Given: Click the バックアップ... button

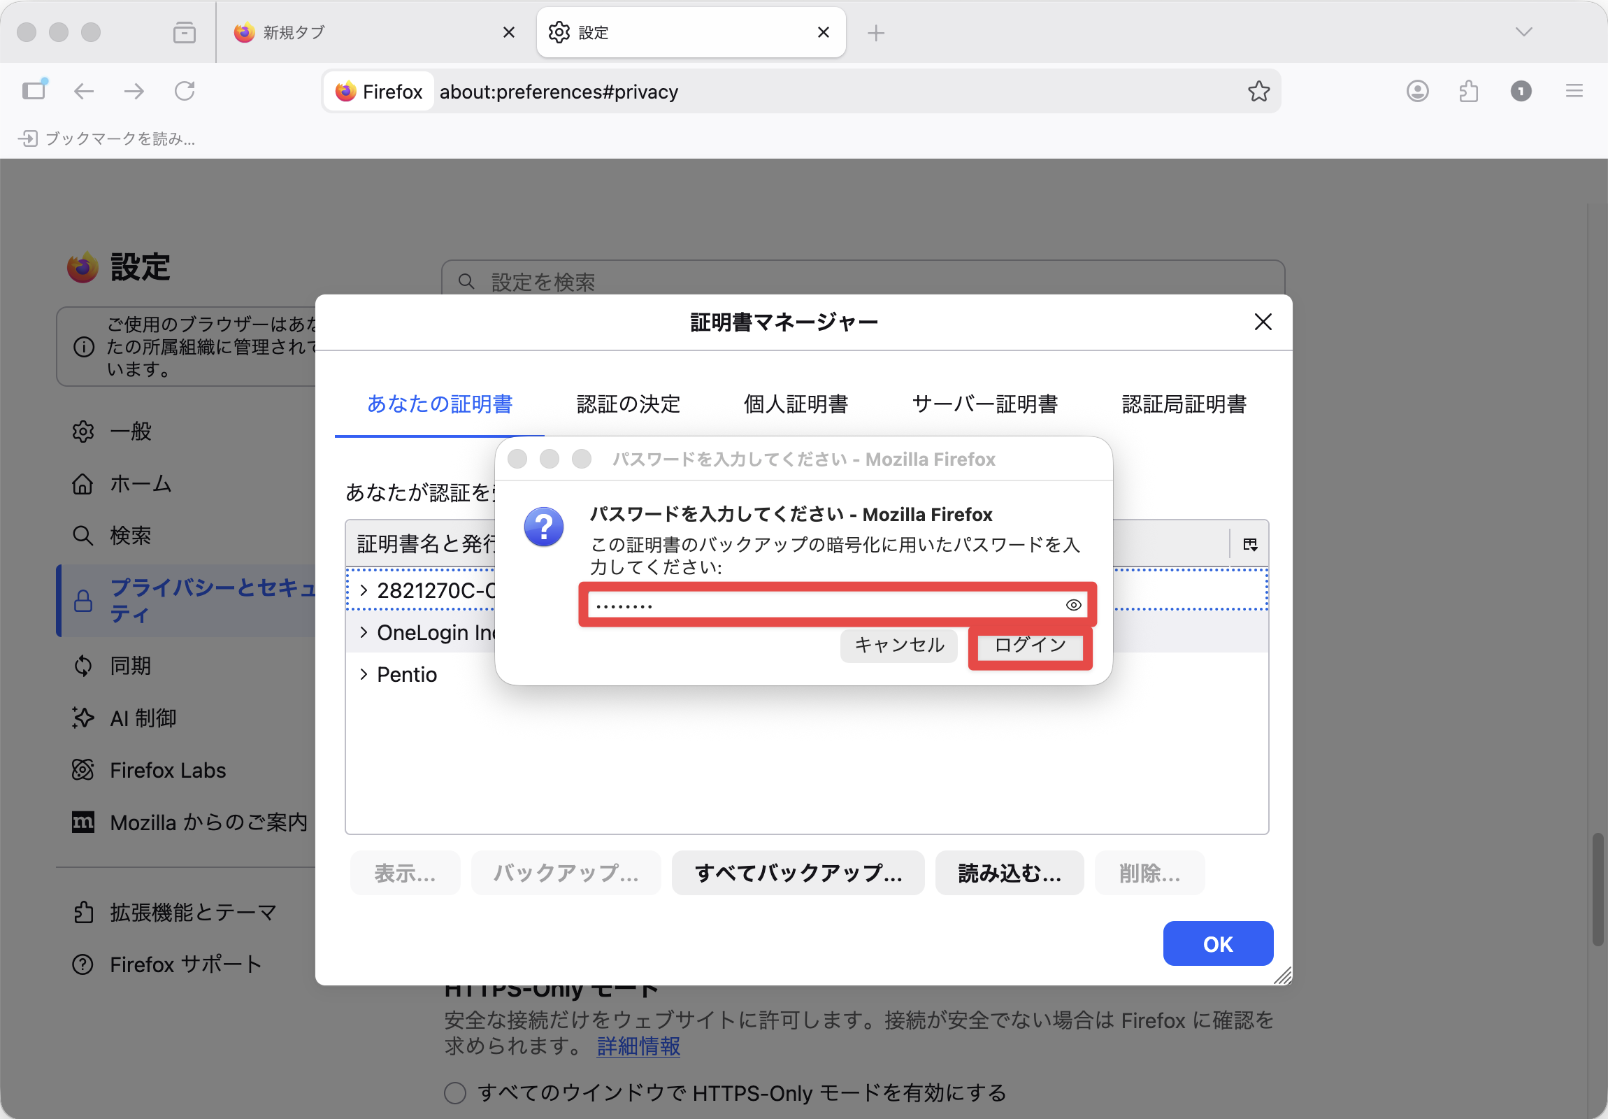Looking at the screenshot, I should click(566, 873).
